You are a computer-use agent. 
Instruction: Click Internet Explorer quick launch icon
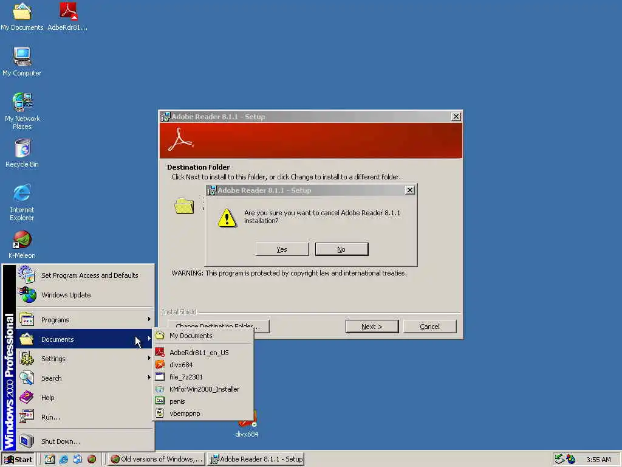point(63,459)
